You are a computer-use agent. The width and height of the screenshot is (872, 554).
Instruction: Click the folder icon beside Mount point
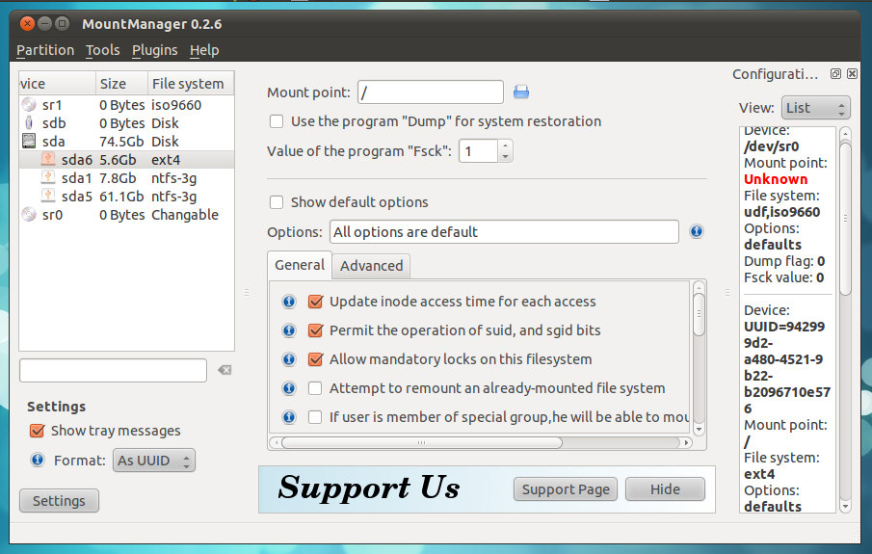(x=521, y=92)
